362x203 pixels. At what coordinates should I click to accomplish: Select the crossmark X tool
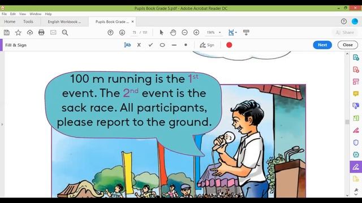point(139,45)
